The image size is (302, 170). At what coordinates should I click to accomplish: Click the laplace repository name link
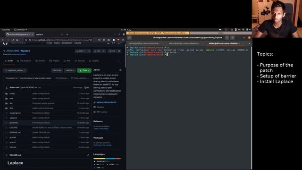(25, 51)
